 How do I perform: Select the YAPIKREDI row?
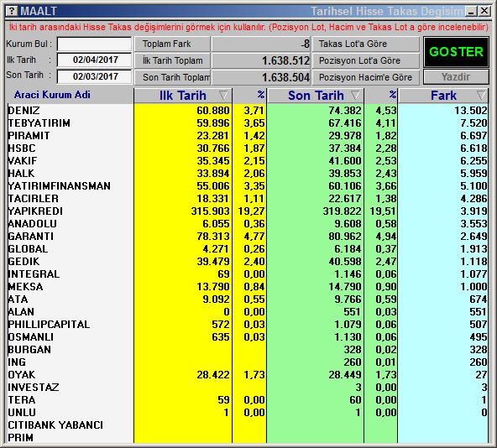pos(248,211)
